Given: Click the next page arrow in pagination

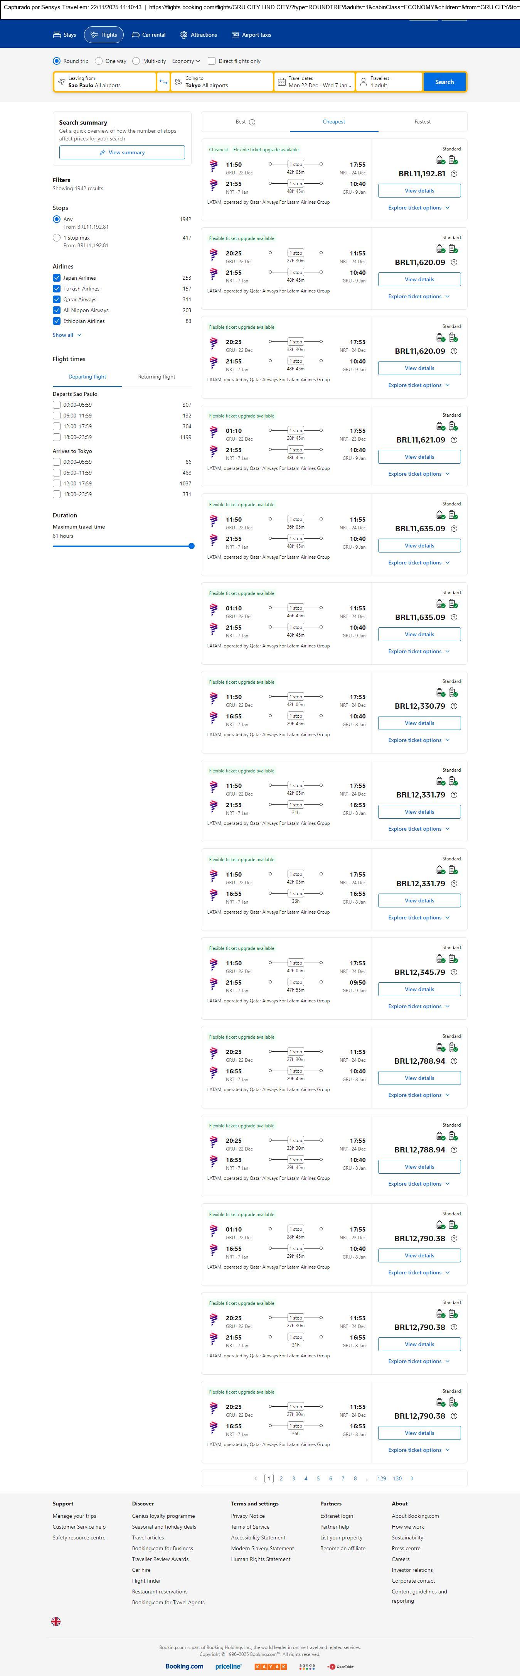Looking at the screenshot, I should tap(412, 1478).
